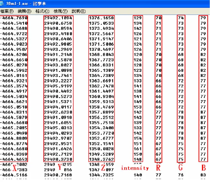Open the 檢視(V) menu

[61, 11]
